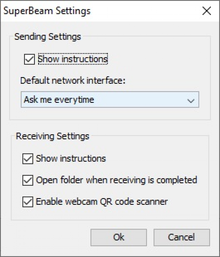Click the Sending Settings 'Show instructions' label text

point(73,59)
